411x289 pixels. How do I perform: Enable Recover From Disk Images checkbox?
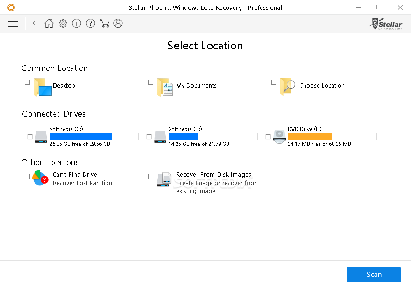[x=150, y=176]
